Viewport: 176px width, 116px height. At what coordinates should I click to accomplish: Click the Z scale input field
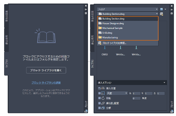tap(161, 93)
